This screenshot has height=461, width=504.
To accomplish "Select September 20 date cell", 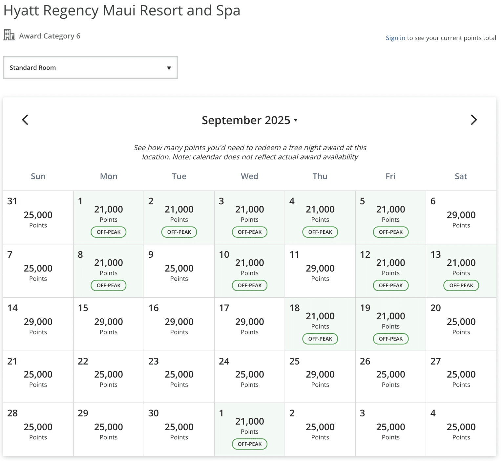I will 461,324.
